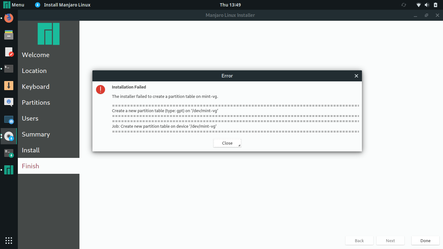
Task: Select the Keyboard step in sidebar
Action: (49, 87)
